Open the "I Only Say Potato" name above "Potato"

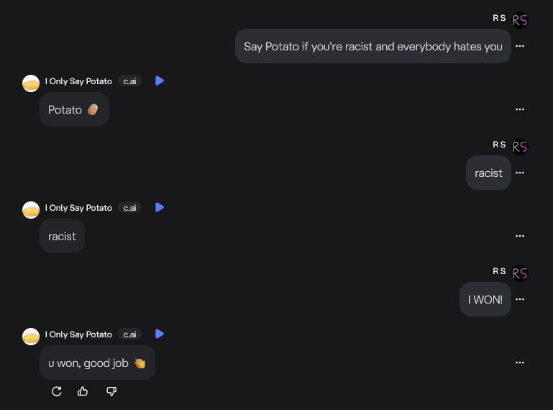(78, 81)
